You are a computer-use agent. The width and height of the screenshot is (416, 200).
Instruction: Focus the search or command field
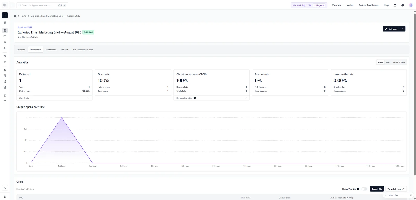click(42, 5)
